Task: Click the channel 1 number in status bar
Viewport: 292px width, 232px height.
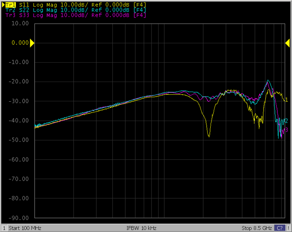Action: tap(4, 228)
